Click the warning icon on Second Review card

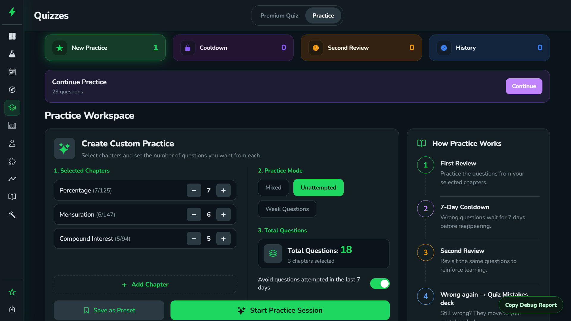(316, 48)
